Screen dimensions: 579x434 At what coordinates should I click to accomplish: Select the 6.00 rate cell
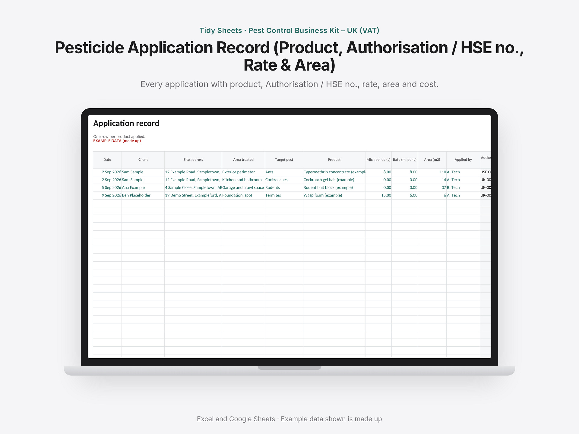[404, 195]
